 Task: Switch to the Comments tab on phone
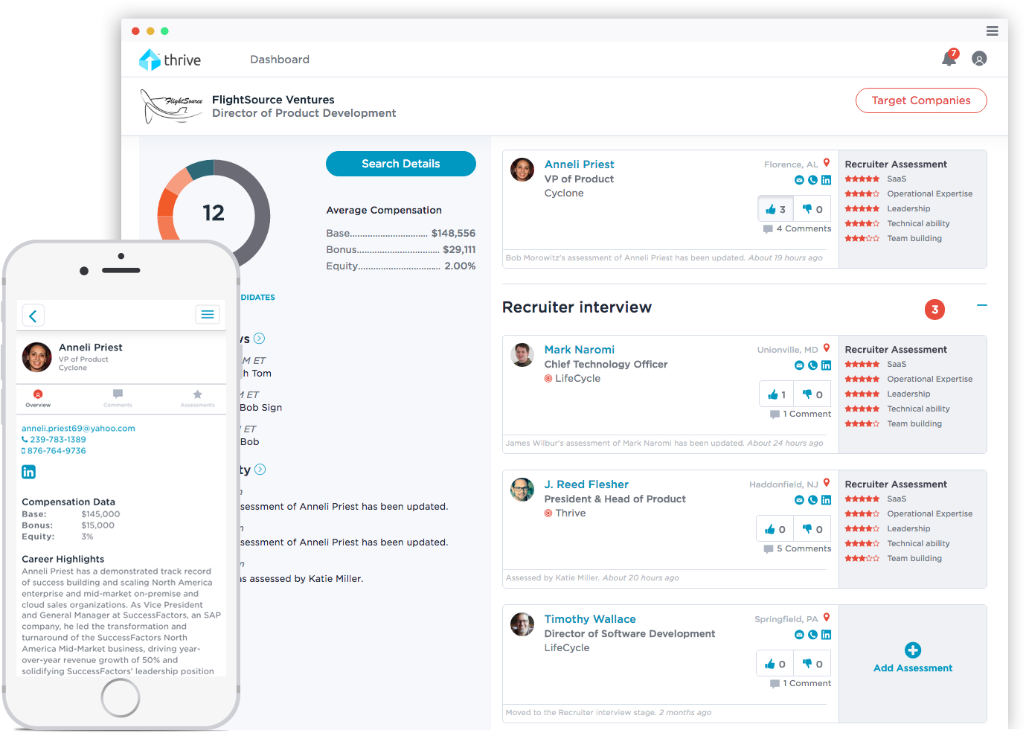click(x=118, y=398)
